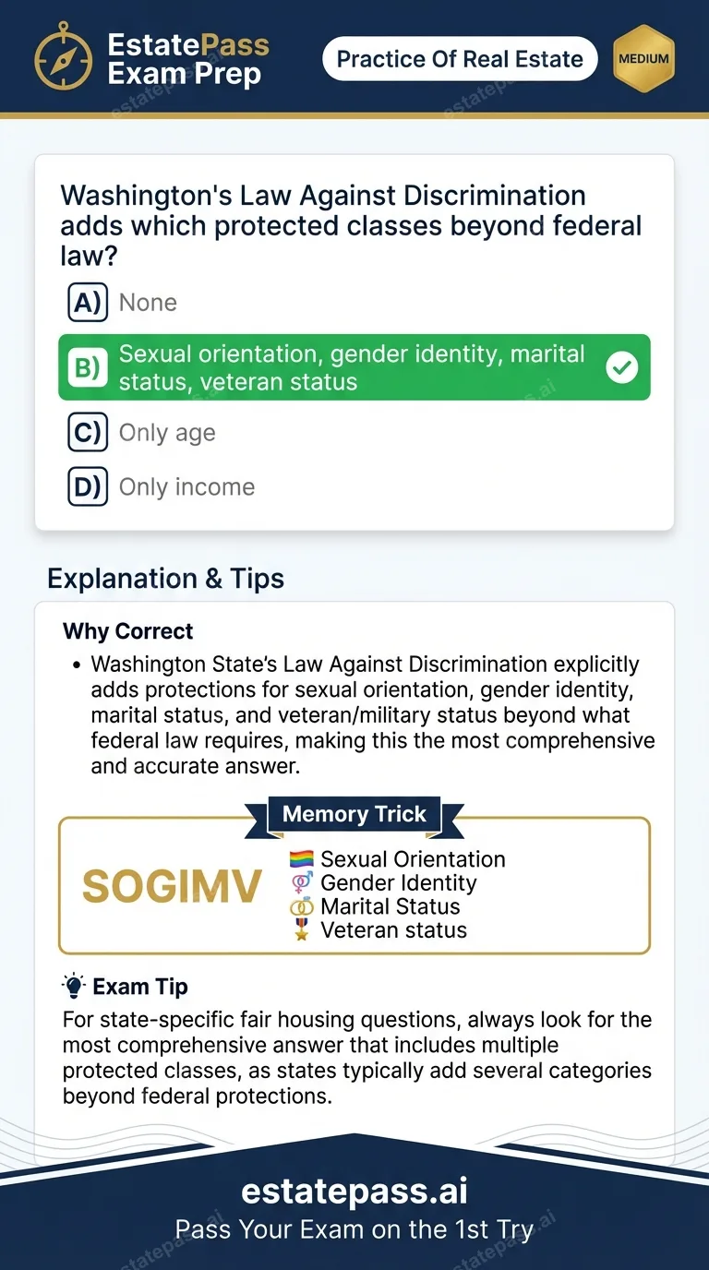709x1270 pixels.
Task: Click the selected green answer B button
Action: [x=354, y=367]
